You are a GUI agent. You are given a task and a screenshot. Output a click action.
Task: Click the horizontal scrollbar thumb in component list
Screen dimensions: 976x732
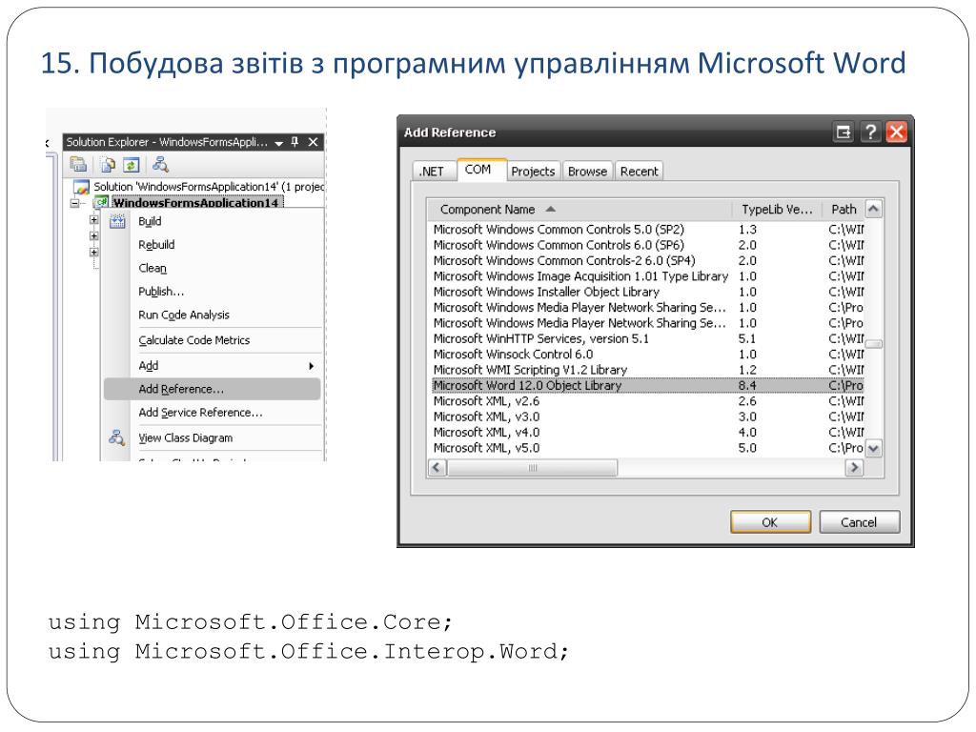coord(532,467)
